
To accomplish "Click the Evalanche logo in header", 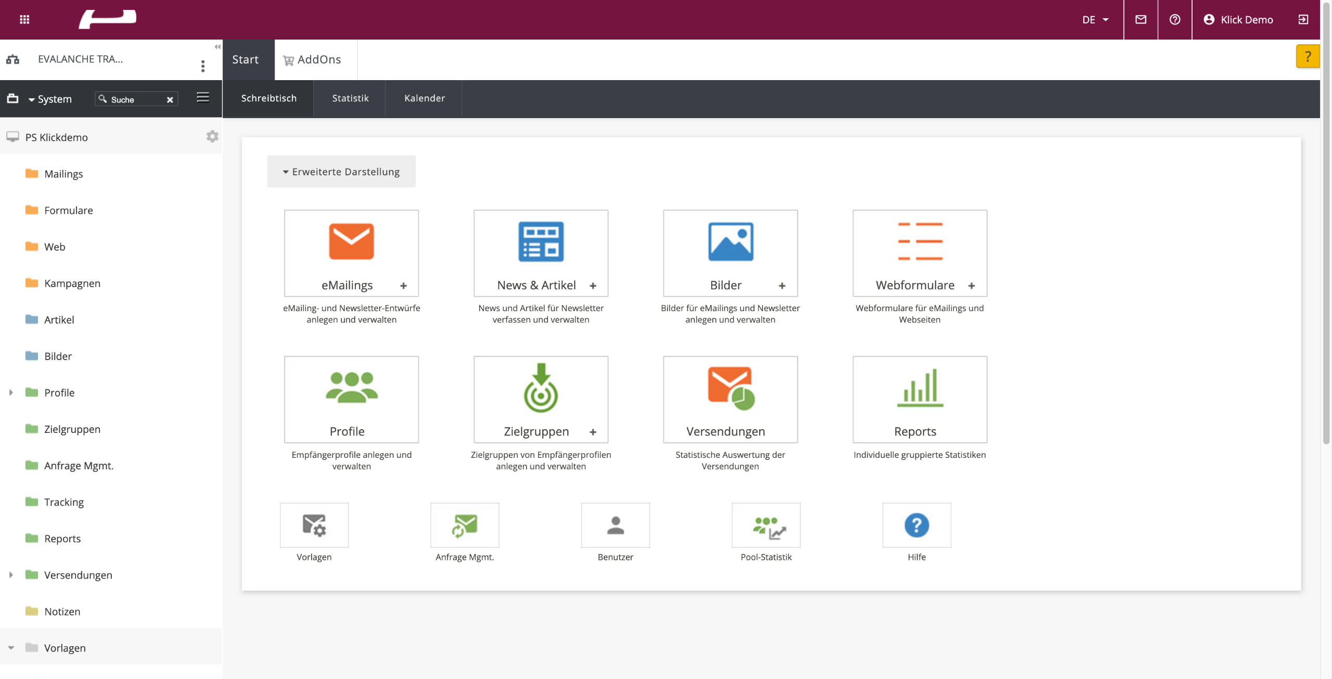I will click(x=107, y=19).
